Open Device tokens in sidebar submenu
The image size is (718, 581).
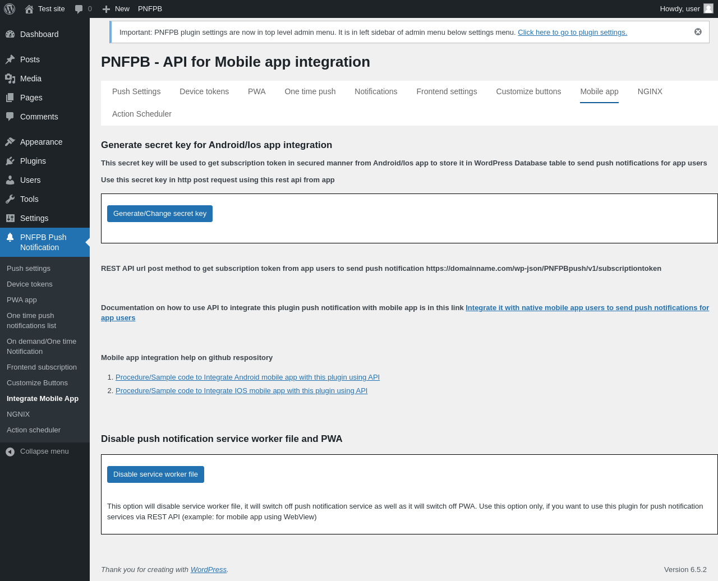[30, 284]
